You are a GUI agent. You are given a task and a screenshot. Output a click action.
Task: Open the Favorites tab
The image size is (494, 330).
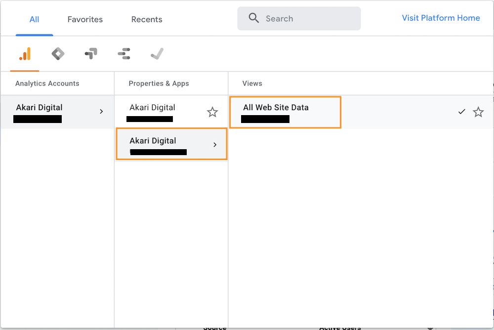coord(85,20)
